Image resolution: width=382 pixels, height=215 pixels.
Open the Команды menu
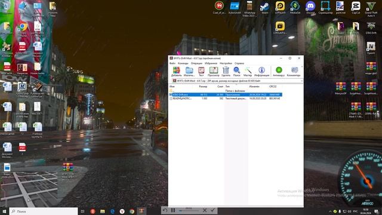point(183,63)
